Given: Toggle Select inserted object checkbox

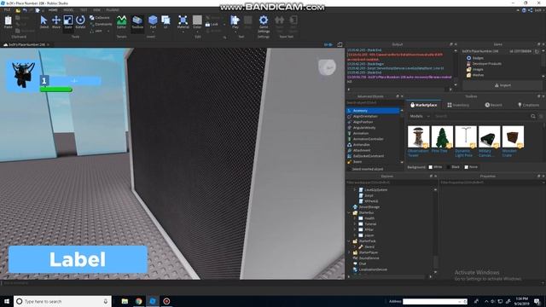Looking at the screenshot, I should coord(349,169).
